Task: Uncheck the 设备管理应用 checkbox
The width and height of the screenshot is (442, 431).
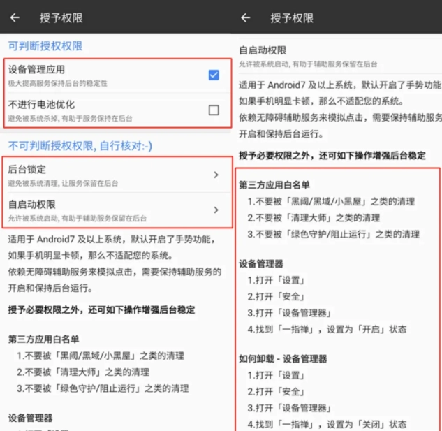Action: pos(214,75)
